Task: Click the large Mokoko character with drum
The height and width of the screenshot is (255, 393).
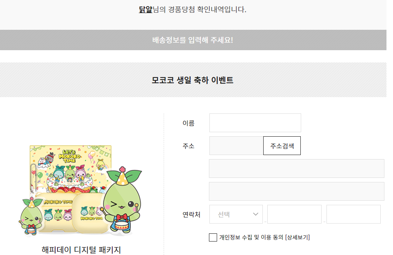Action: pyautogui.click(x=122, y=200)
